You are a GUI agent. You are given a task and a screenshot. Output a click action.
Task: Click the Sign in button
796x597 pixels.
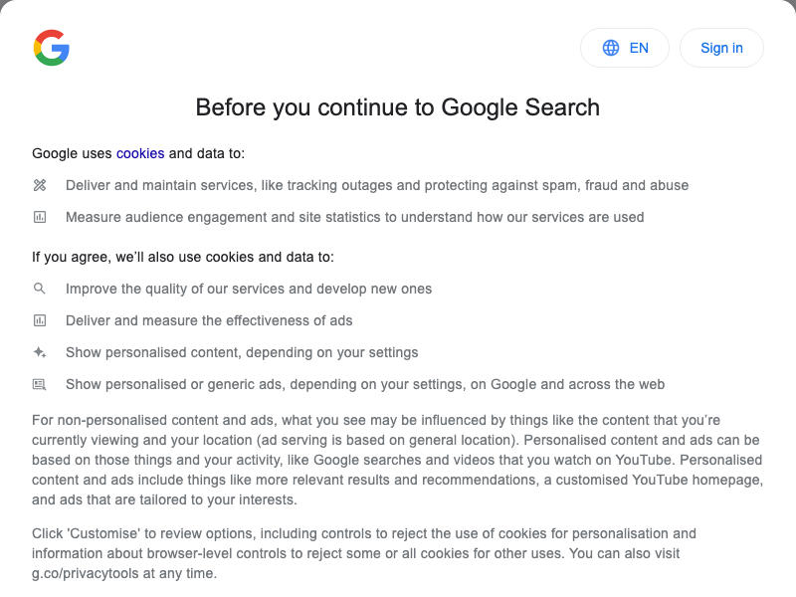click(721, 48)
